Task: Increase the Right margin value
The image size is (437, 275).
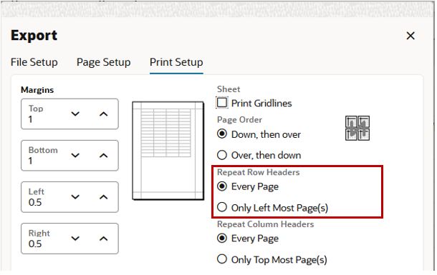Action: tap(103, 239)
